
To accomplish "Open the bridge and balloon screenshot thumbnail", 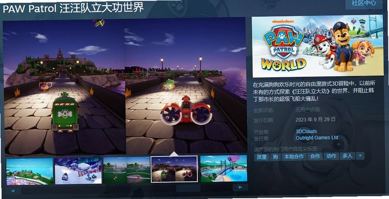I will click(224, 168).
